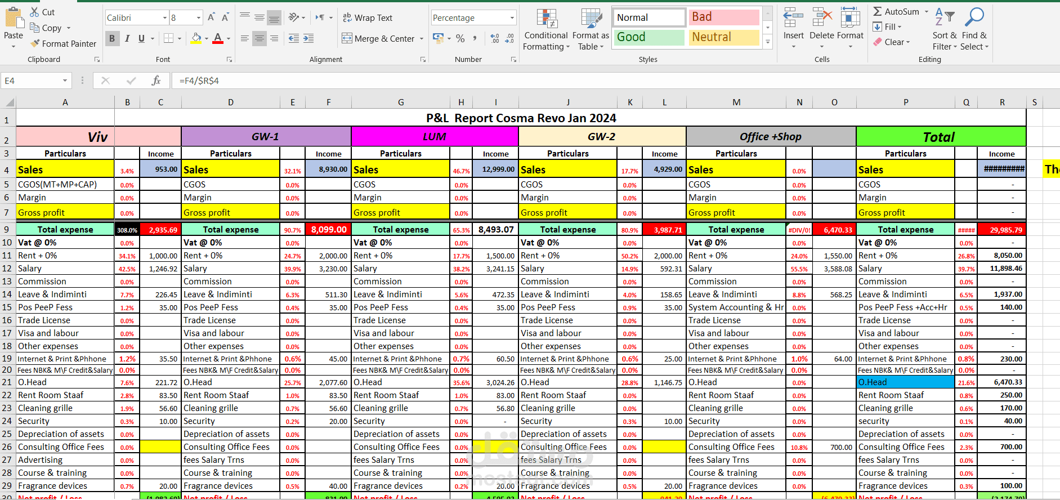This screenshot has width=1060, height=500.
Task: Click Increase Indent icon
Action: click(308, 38)
